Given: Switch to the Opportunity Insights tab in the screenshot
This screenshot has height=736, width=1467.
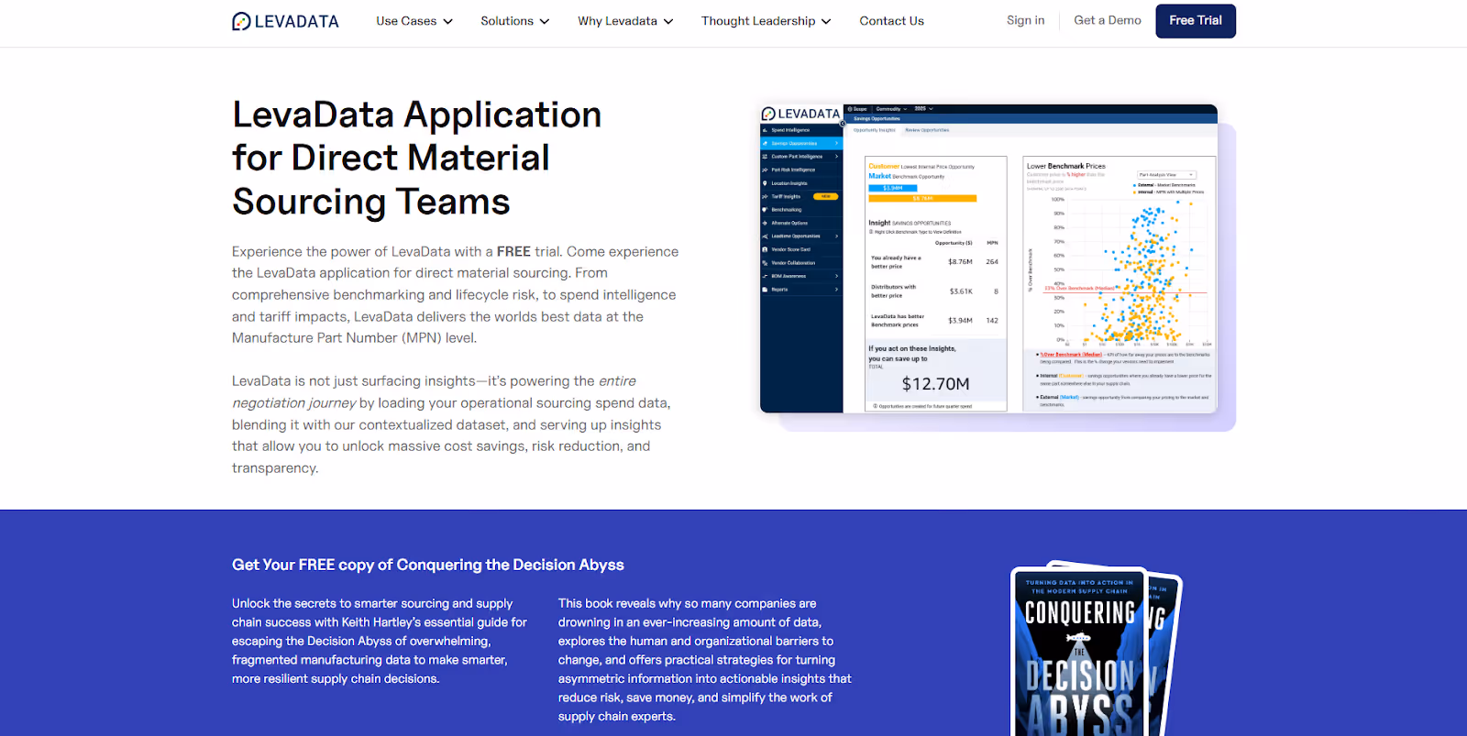Looking at the screenshot, I should [x=875, y=130].
